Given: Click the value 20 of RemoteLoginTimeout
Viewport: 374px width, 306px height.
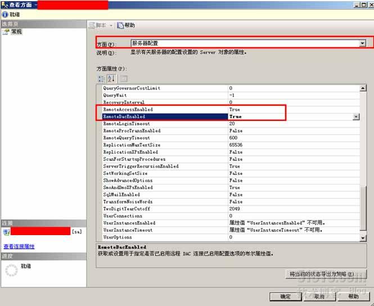Looking at the screenshot, I should [x=232, y=124].
